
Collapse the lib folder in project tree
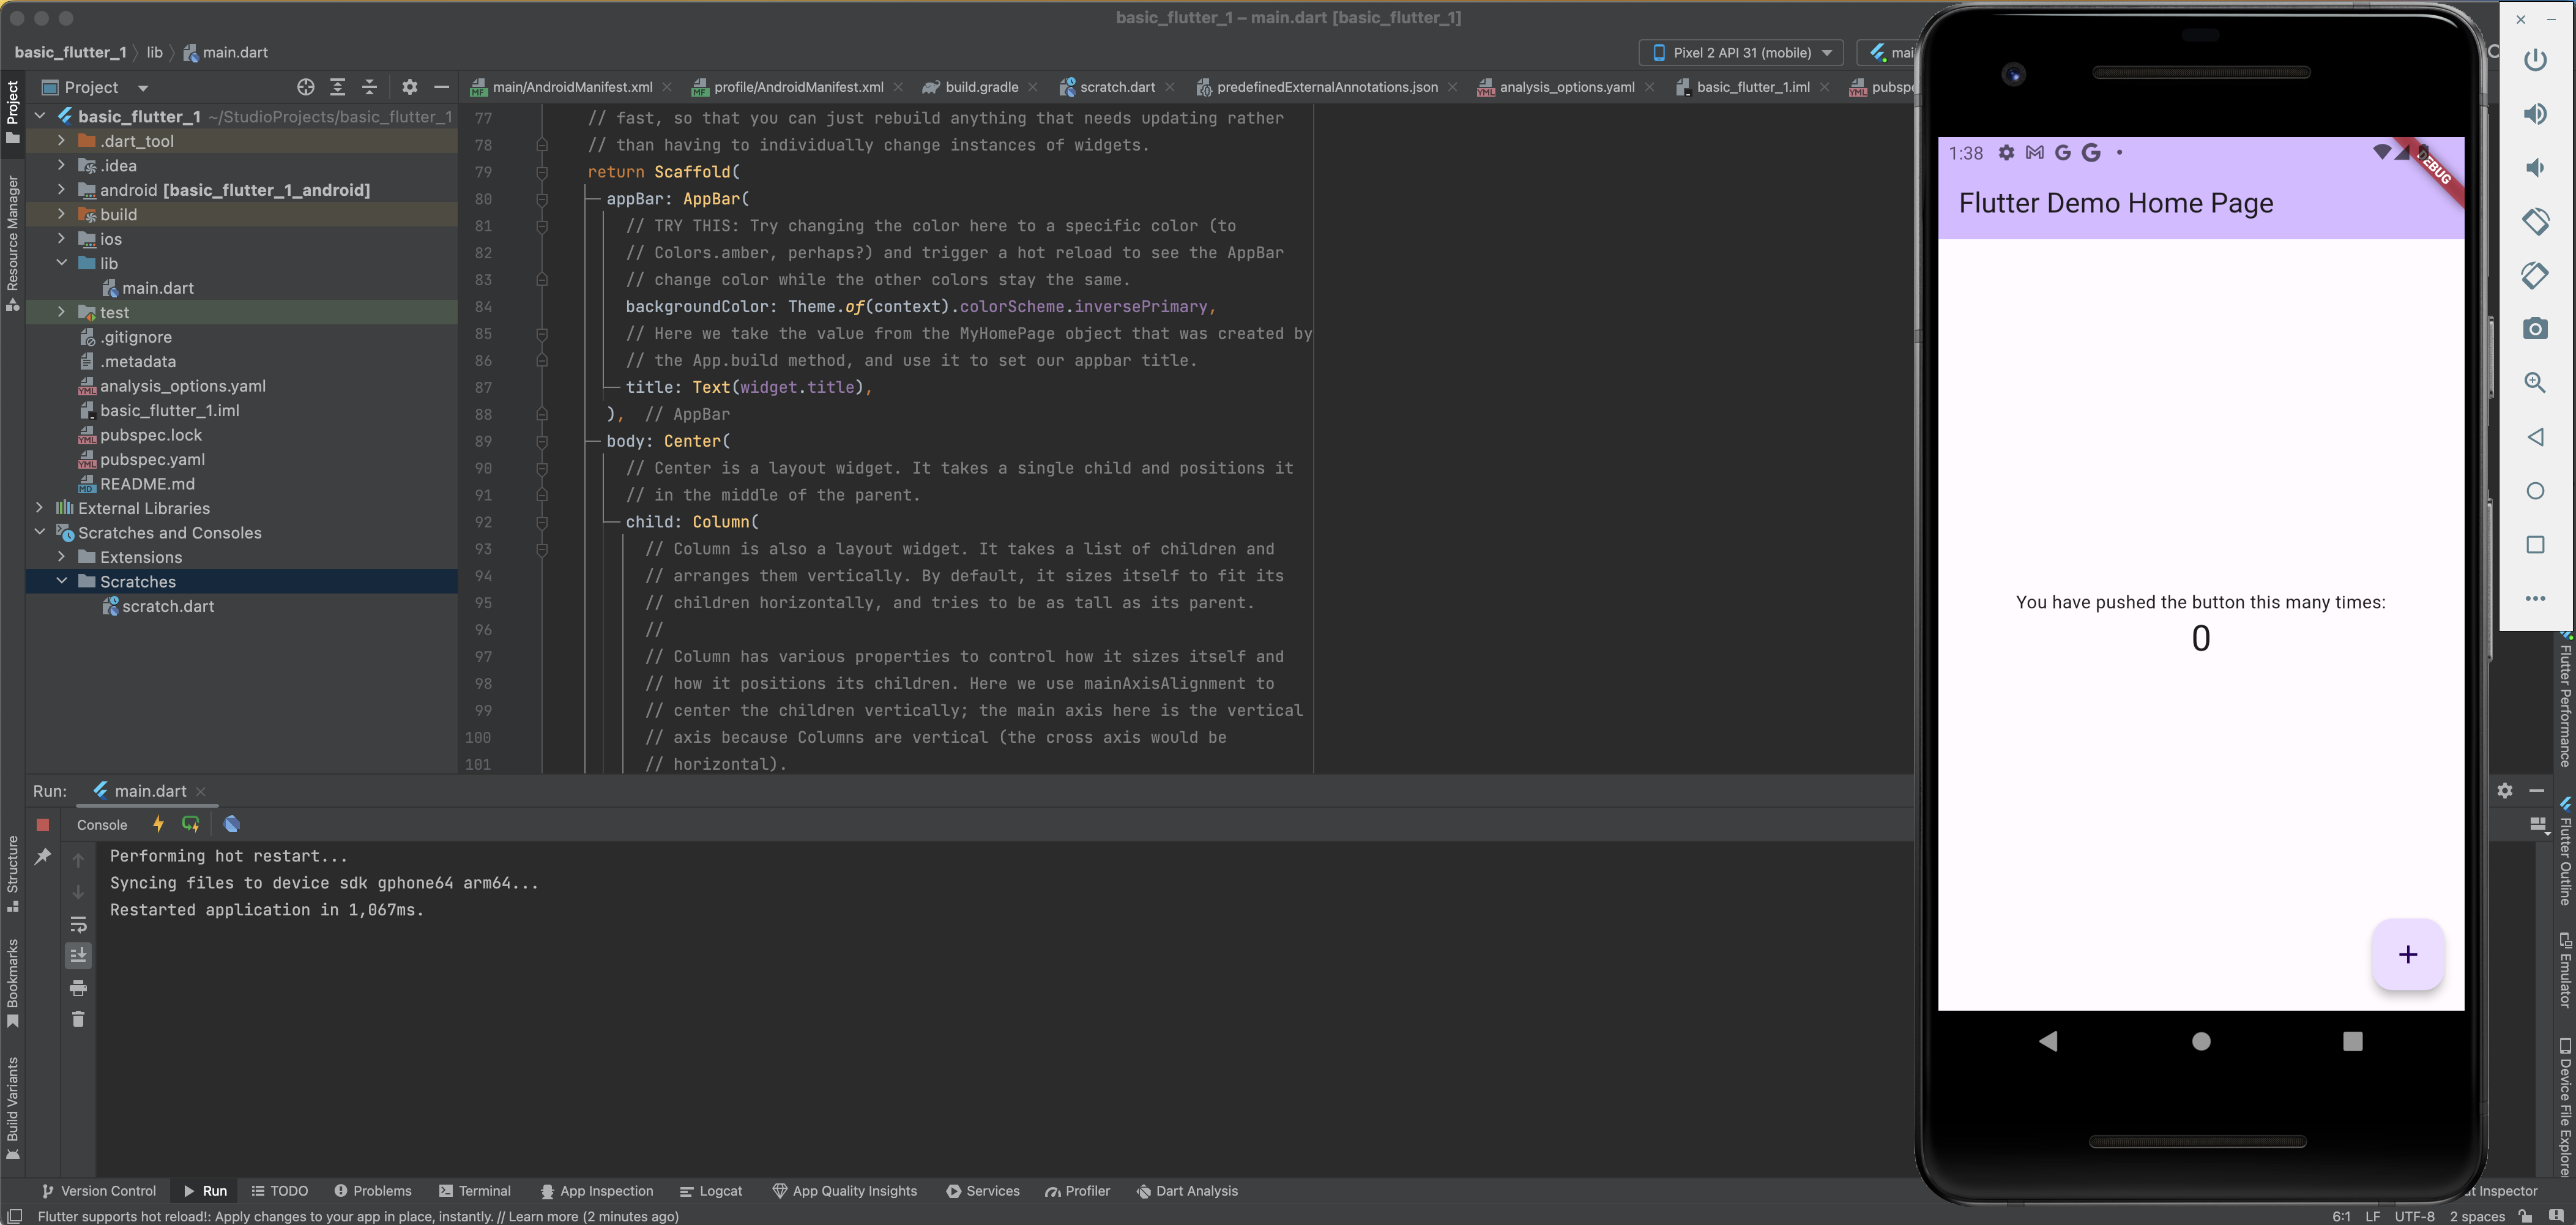point(61,263)
